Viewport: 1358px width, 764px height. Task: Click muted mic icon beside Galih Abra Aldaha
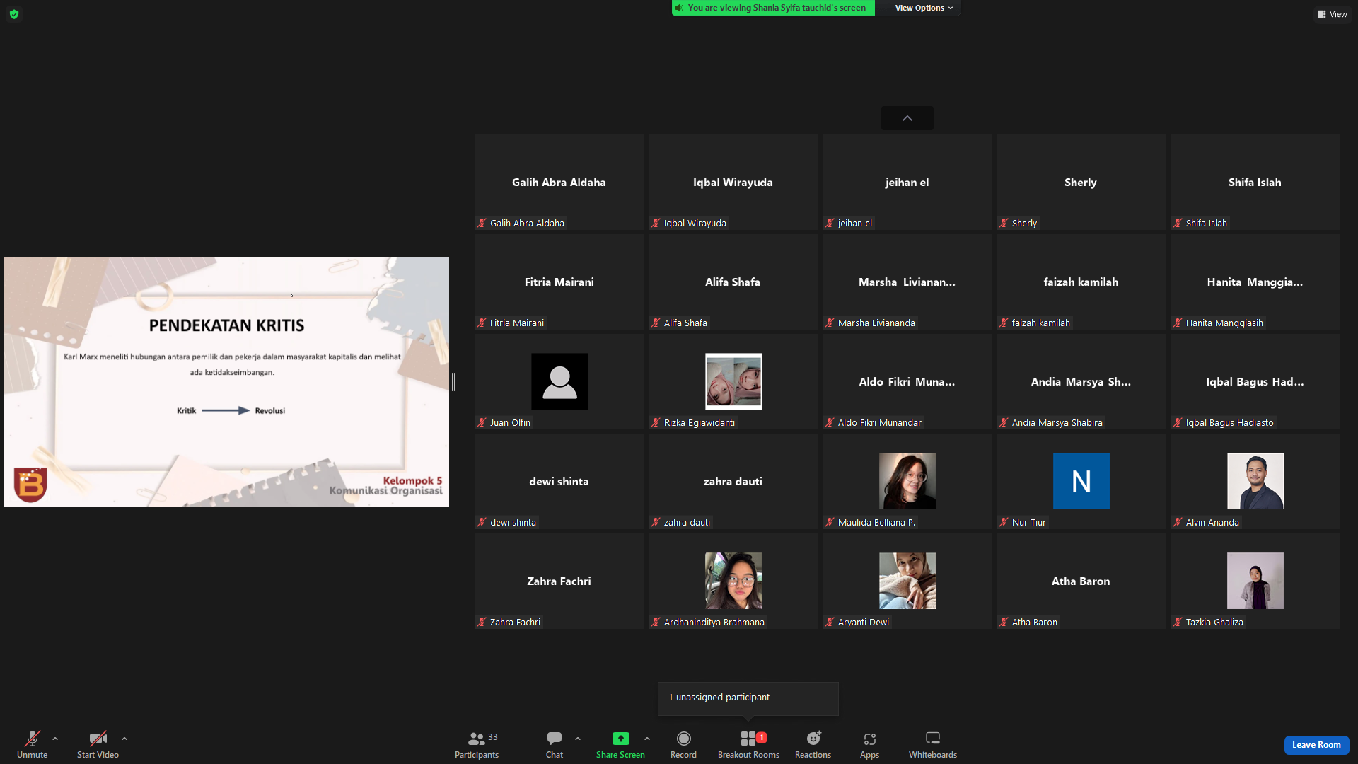point(482,224)
